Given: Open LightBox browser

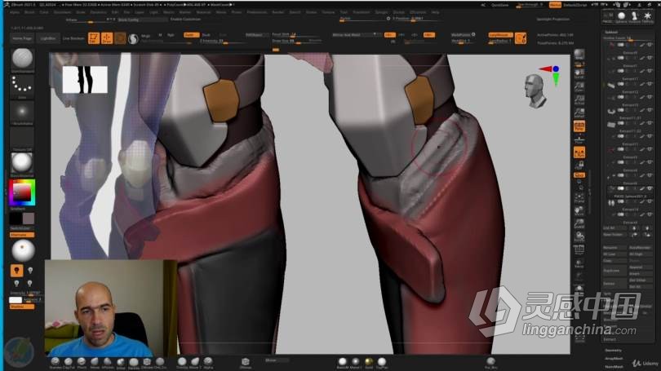Looking at the screenshot, I should (48, 38).
